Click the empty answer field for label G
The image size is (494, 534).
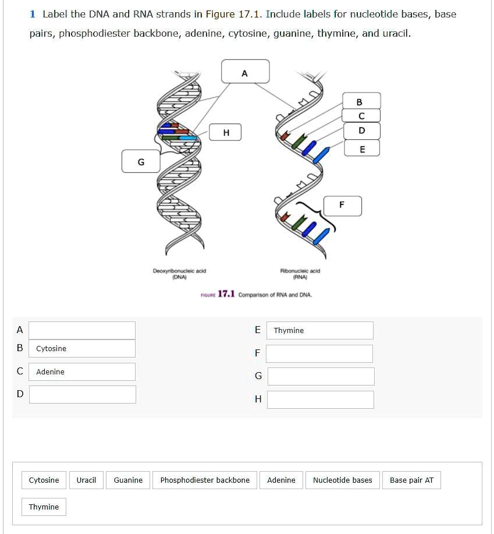(x=321, y=376)
